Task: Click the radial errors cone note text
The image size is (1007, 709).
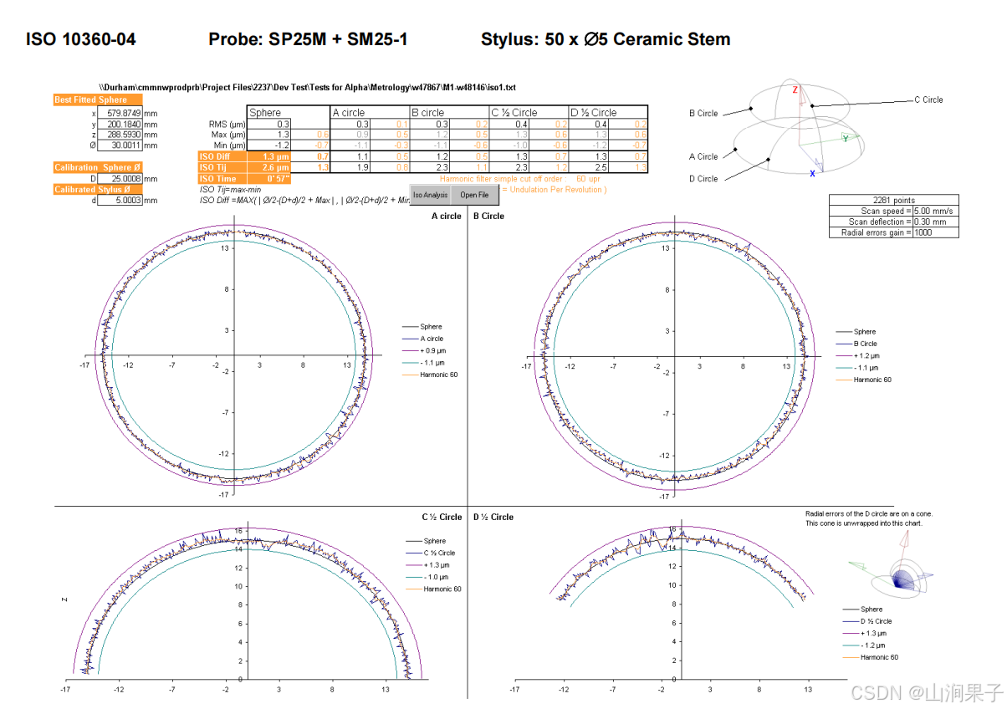Action: click(x=869, y=518)
